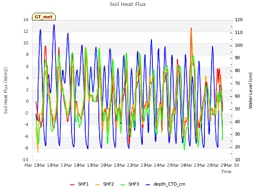Screen dimensions: 256x192
Task: Click the Soil Heat Flux (W/m2) axis title
Action: click(6, 90)
